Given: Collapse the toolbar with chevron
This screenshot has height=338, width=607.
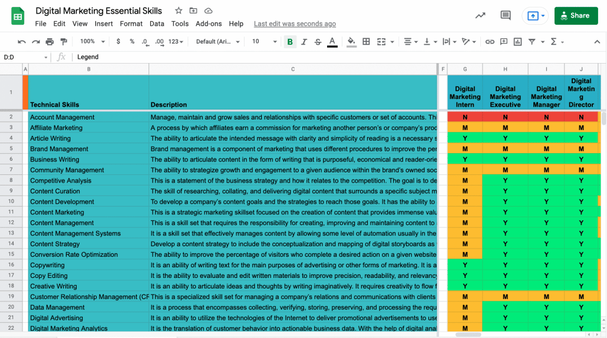Looking at the screenshot, I should pos(597,42).
